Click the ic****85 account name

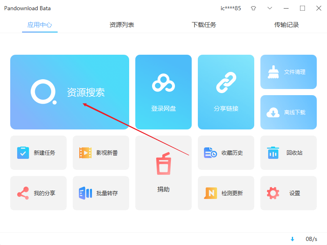231,8
